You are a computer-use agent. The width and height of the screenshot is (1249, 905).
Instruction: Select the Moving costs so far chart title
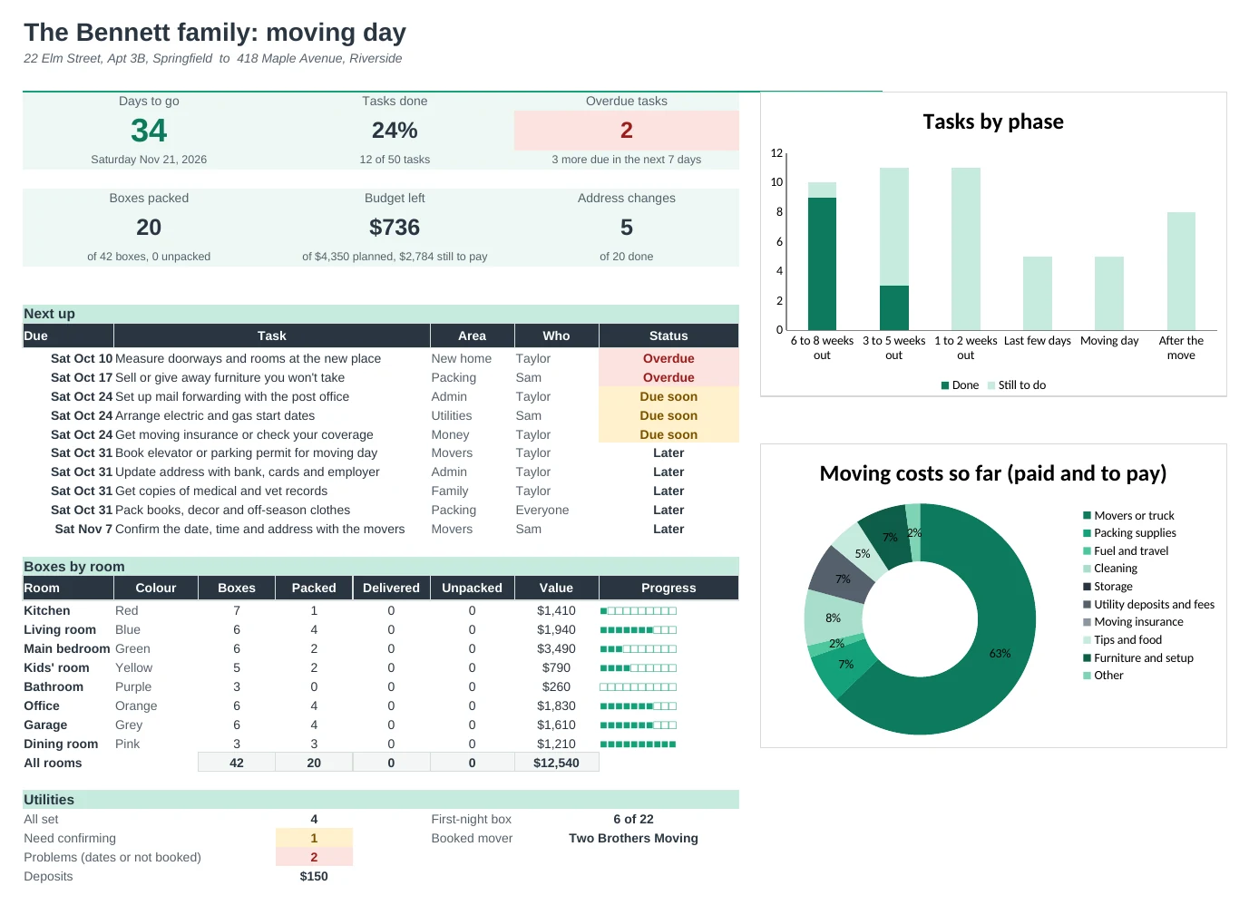pyautogui.click(x=993, y=473)
